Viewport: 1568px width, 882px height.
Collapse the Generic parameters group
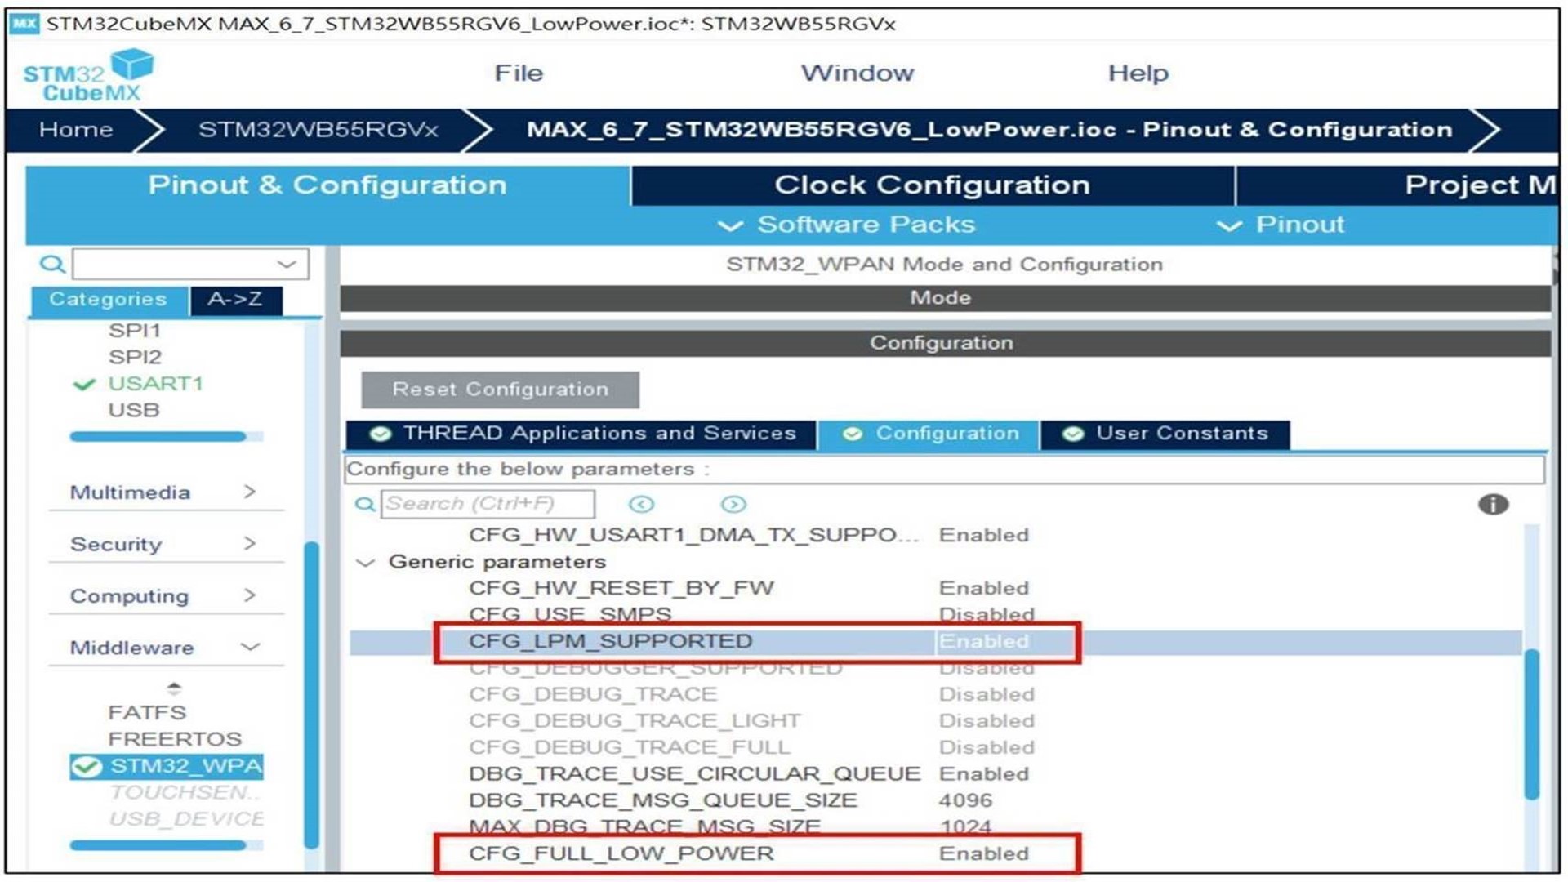366,563
